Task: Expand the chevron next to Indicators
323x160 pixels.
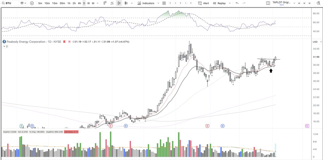Action: (x=158, y=3)
